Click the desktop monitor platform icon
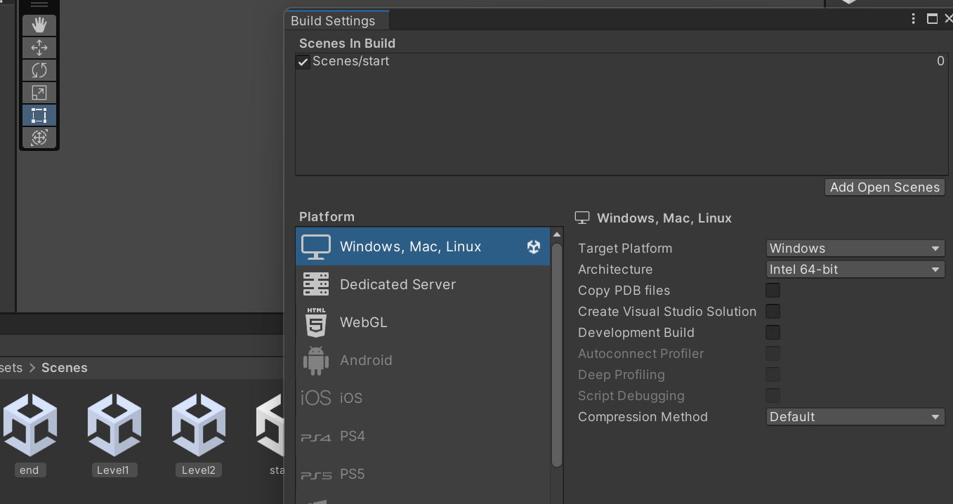Viewport: 953px width, 504px height. [316, 246]
